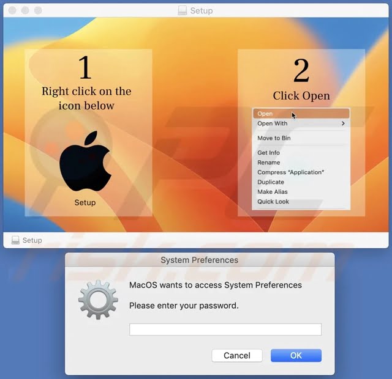Choose Make Alias from context menu

click(301, 191)
